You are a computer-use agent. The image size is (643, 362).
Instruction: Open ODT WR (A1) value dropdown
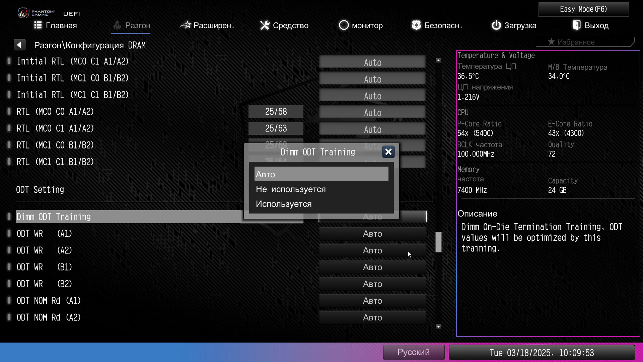point(372,234)
